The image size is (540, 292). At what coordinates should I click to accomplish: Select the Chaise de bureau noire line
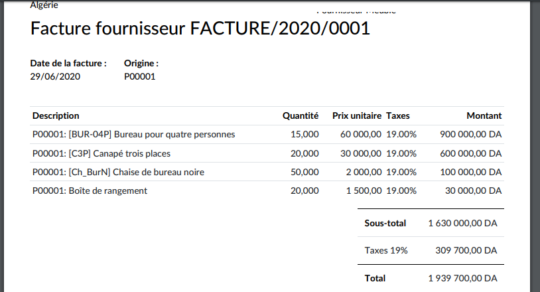pos(118,172)
